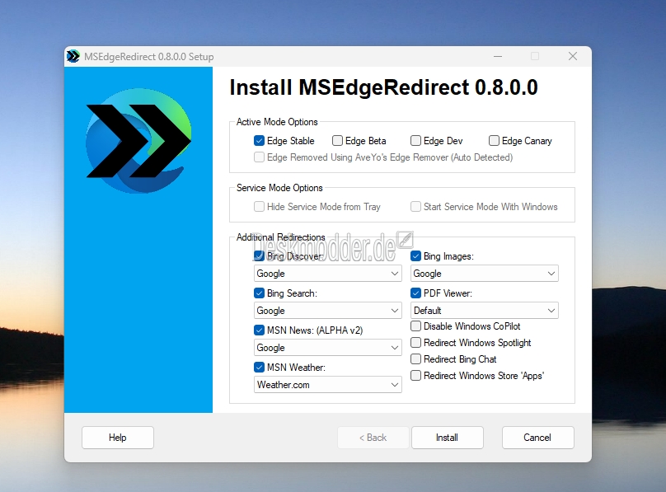The height and width of the screenshot is (492, 666).
Task: Click the Help button
Action: [x=118, y=438]
